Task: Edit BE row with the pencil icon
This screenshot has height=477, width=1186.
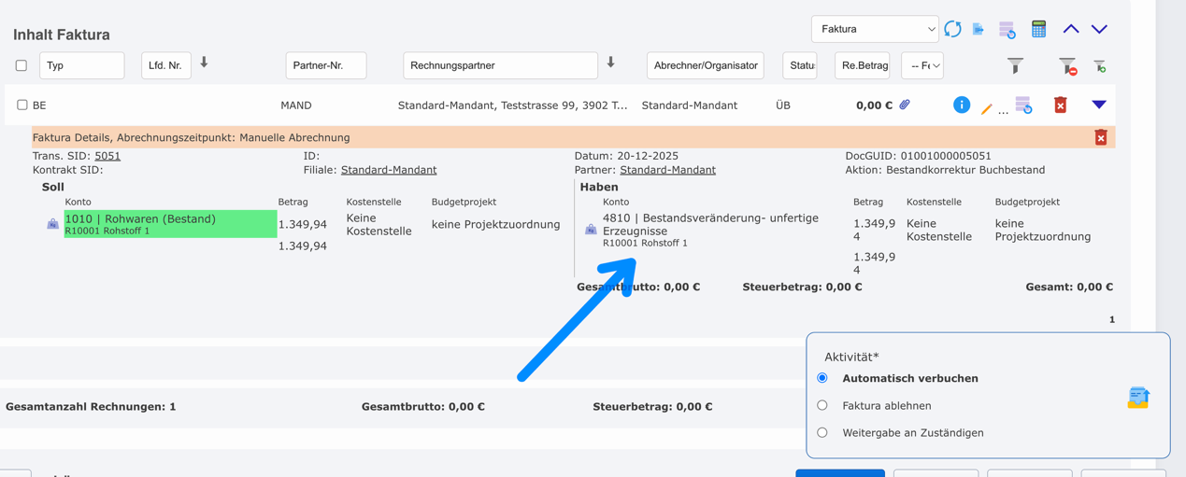Action: point(986,108)
